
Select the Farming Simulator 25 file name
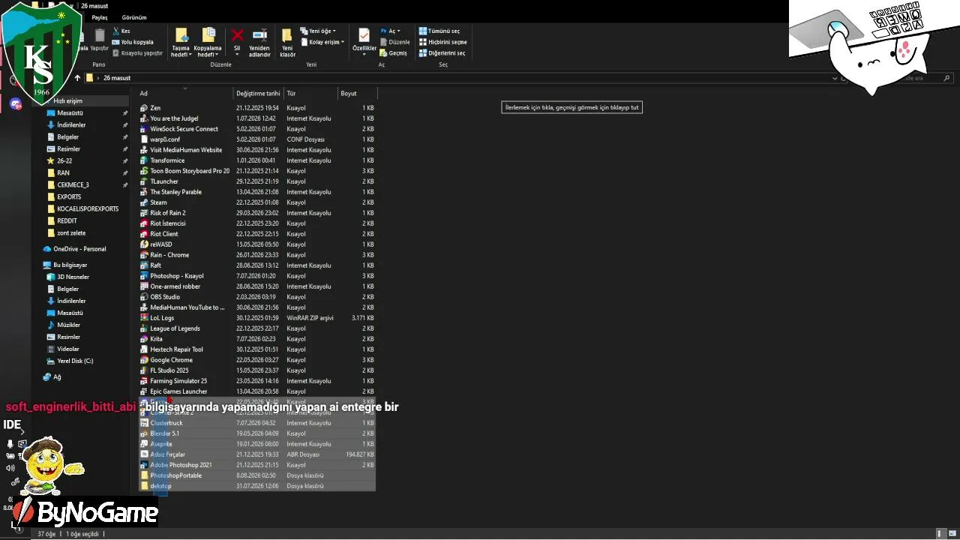point(178,381)
